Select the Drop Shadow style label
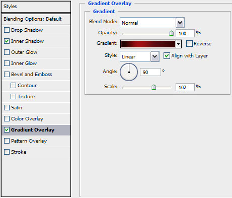 pos(27,30)
